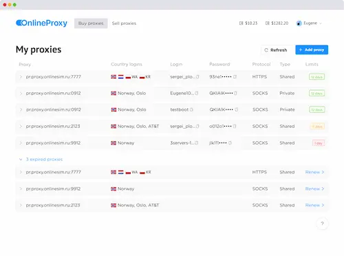Go home via the OnlineProxy logo
The image size is (344, 256).
[x=41, y=23]
